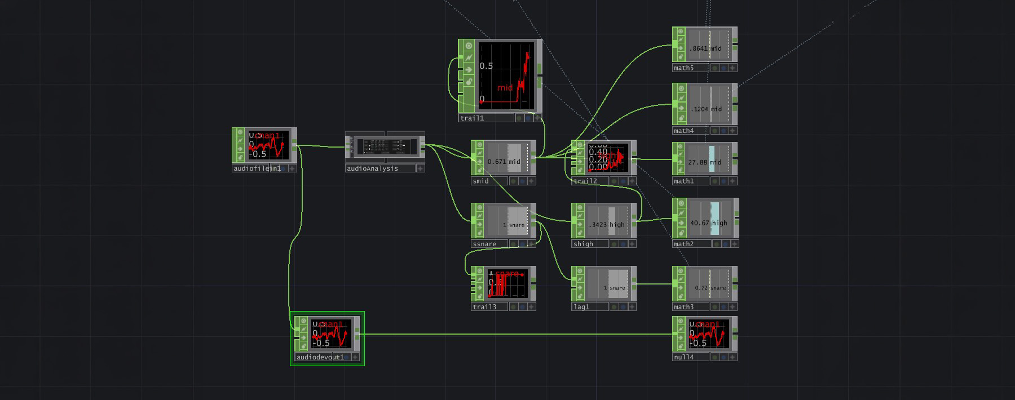Click viewer active flag on trail2

click(x=580, y=145)
